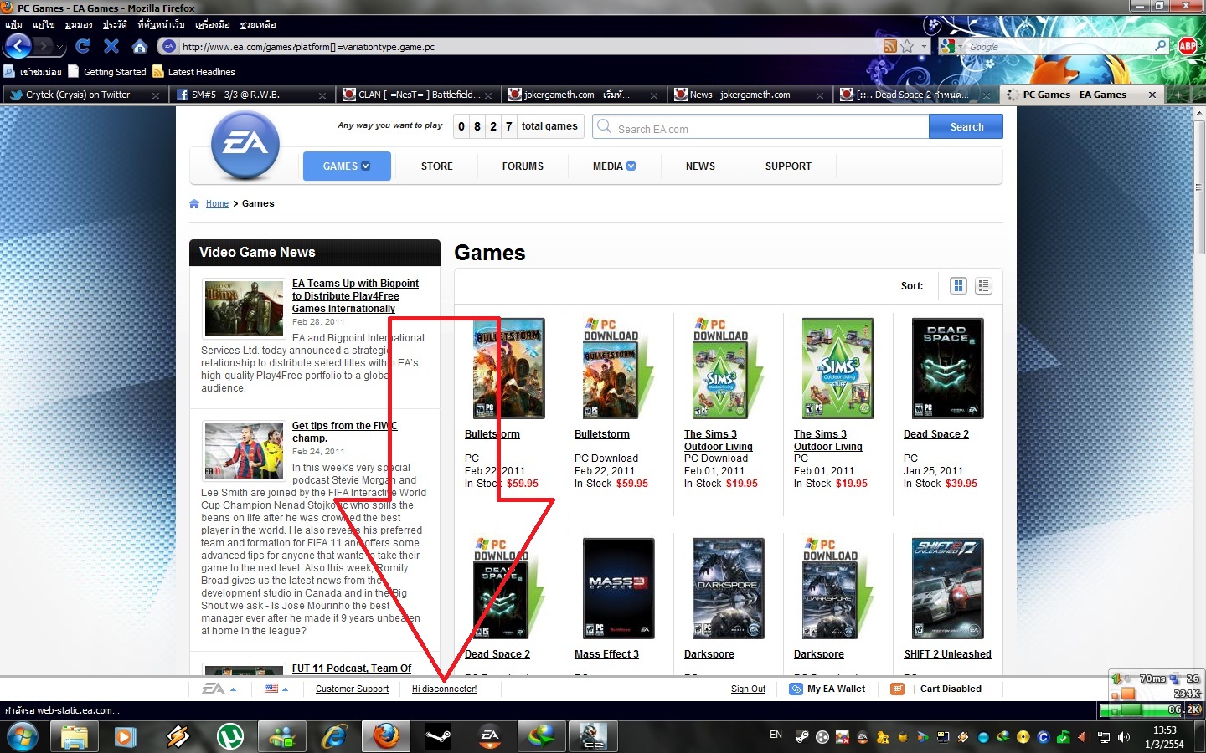Switch to the CLAN Battlefield tab
The image size is (1206, 753).
418,95
